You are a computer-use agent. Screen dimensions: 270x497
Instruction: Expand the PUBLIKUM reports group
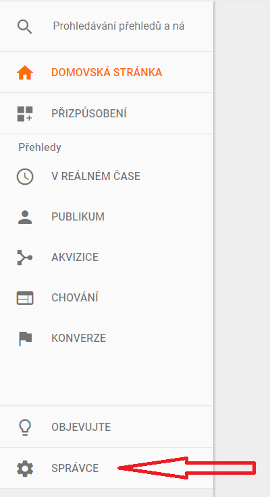[x=78, y=216]
